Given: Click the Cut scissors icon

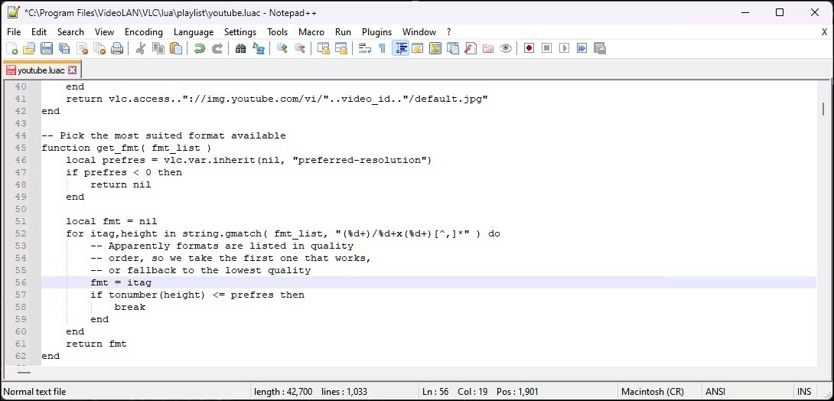Looking at the screenshot, I should click(x=141, y=48).
